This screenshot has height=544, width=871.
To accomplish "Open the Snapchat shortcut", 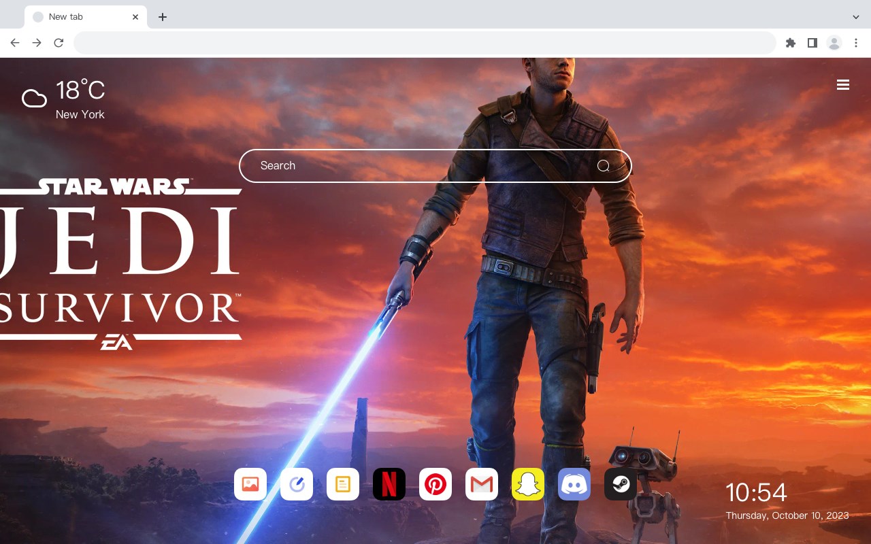I will point(528,484).
